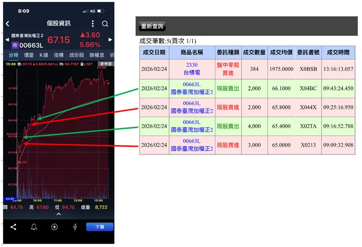362x247 pixels.
Task: Click the 成交筆數:5(頁次 1/1) summary text
Action: 168,41
